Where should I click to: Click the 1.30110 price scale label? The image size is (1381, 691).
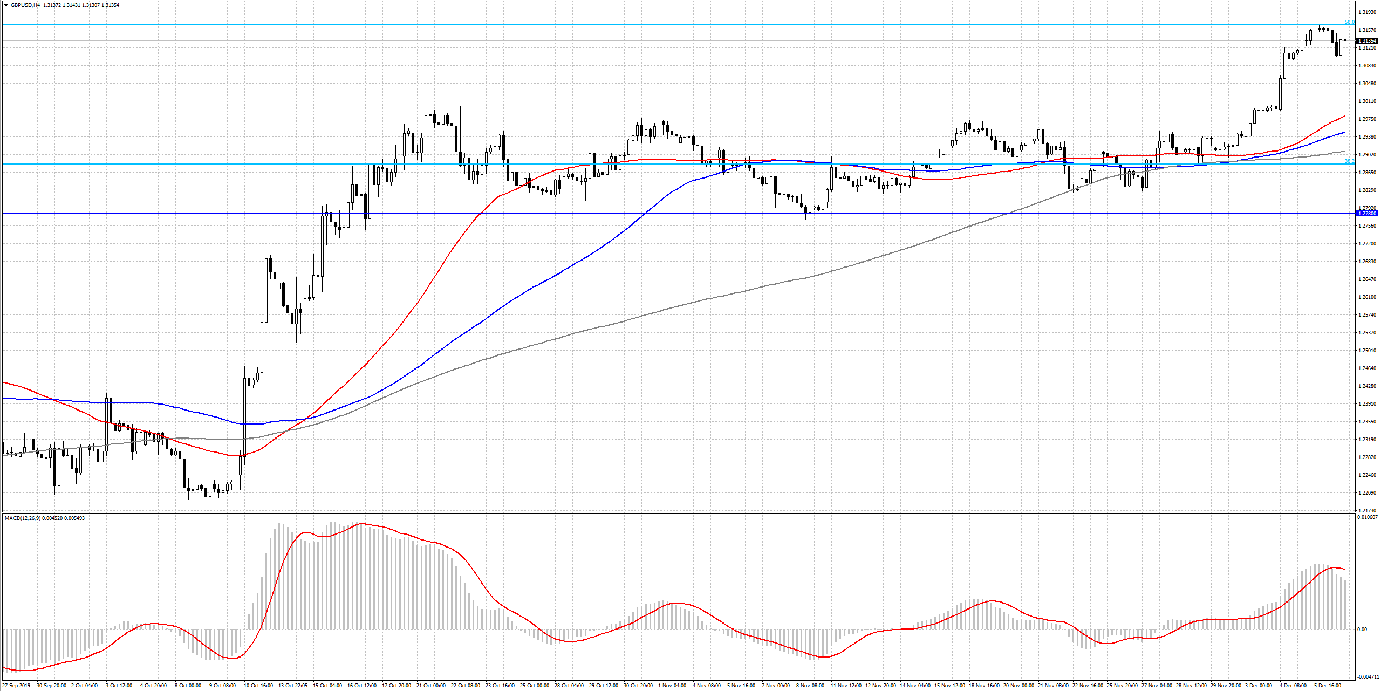pos(1367,101)
